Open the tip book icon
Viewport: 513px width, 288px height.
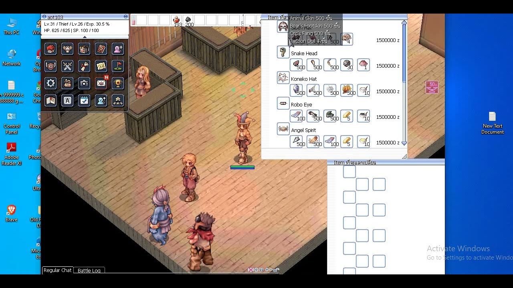click(50, 101)
